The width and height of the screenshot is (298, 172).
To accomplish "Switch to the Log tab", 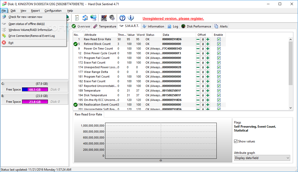I will point(173,26).
